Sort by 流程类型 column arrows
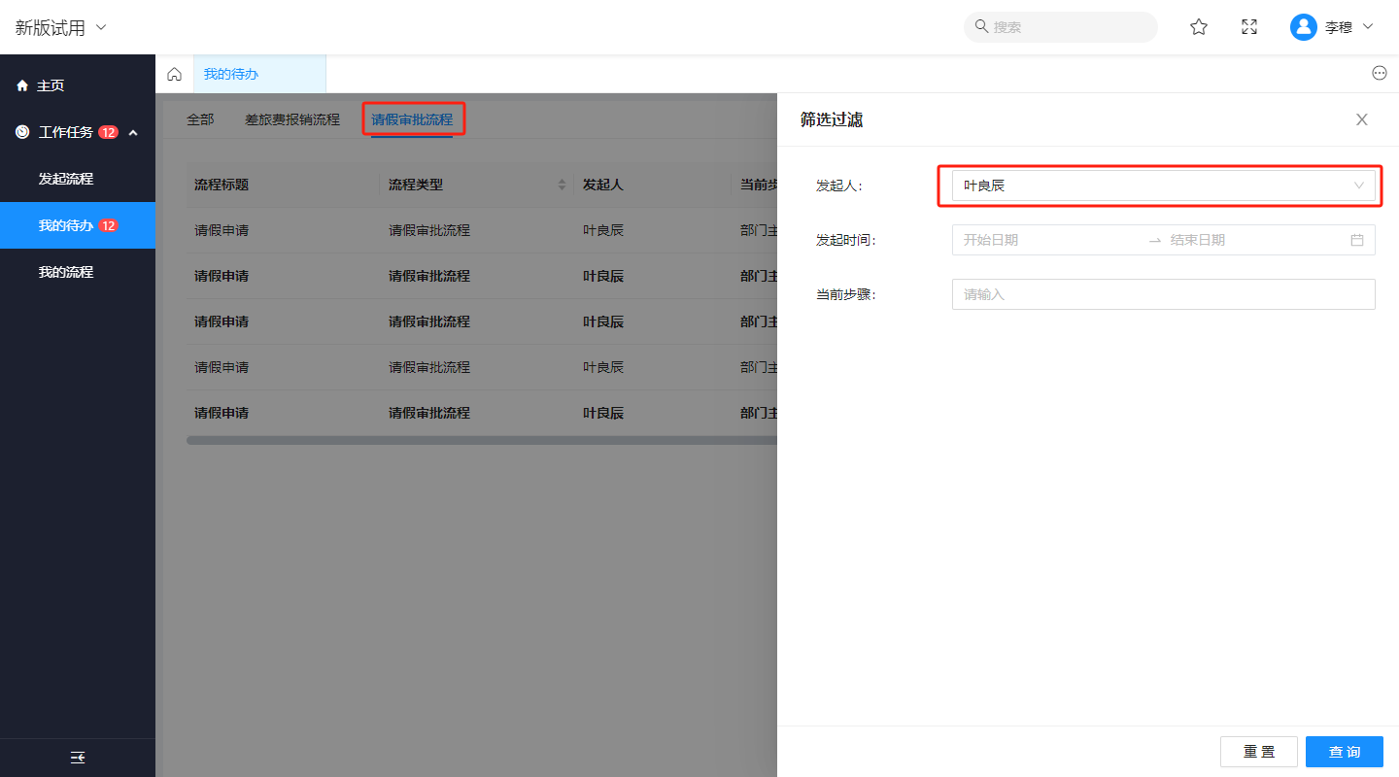1399x777 pixels. (x=562, y=185)
